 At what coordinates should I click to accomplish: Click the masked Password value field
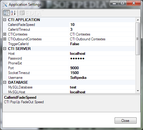(x=102, y=58)
